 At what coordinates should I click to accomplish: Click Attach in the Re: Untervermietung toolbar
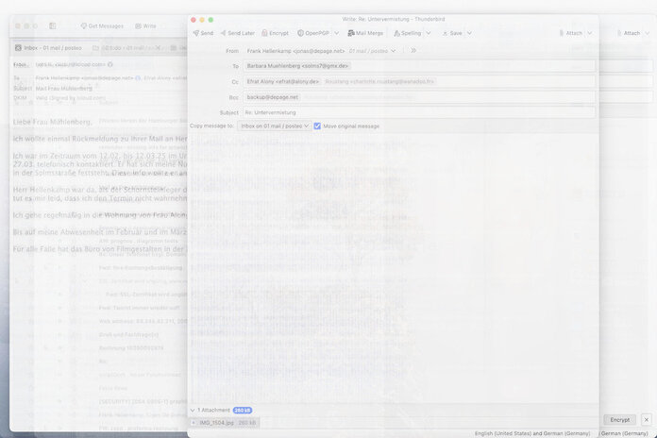(x=571, y=33)
